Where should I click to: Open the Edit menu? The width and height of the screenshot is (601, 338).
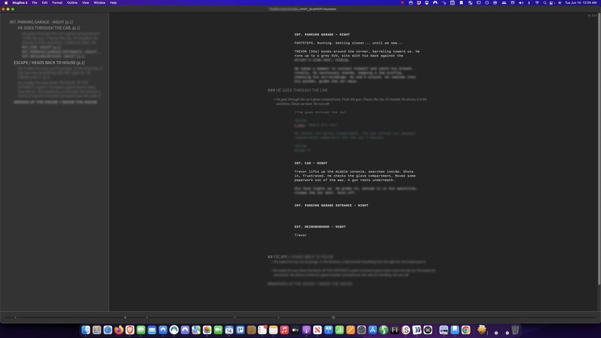coord(45,3)
